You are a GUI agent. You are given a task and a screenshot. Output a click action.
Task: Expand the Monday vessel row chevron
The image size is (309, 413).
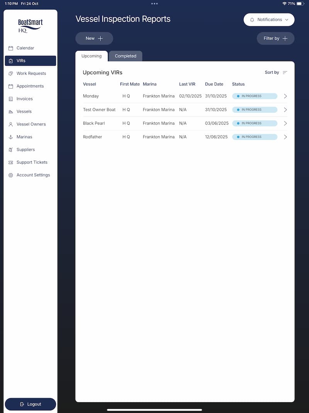pyautogui.click(x=285, y=96)
